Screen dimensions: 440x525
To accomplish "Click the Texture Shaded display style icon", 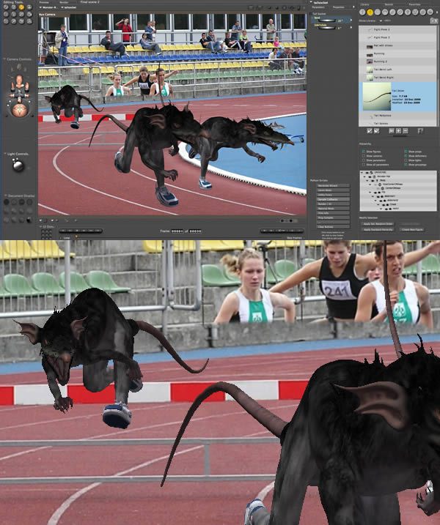I will [29, 220].
